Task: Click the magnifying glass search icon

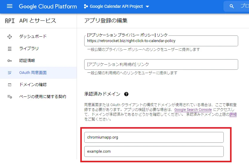Action: 232,6
